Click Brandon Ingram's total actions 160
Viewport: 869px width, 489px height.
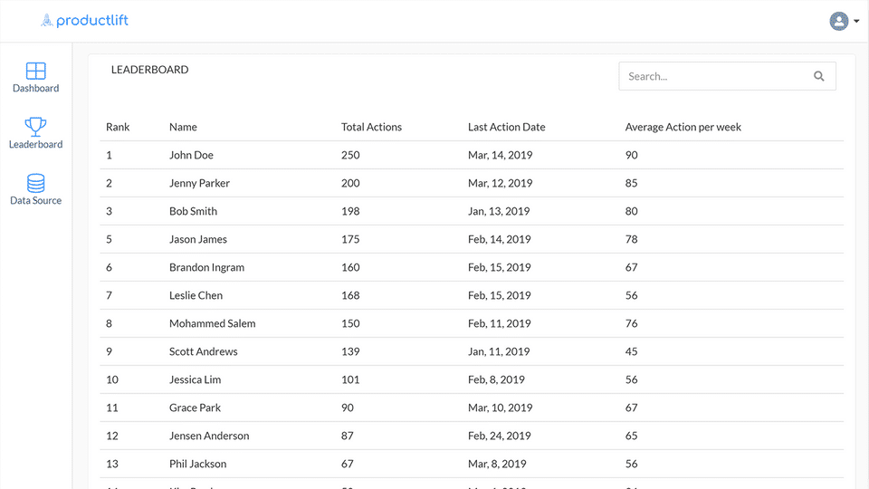pyautogui.click(x=350, y=267)
